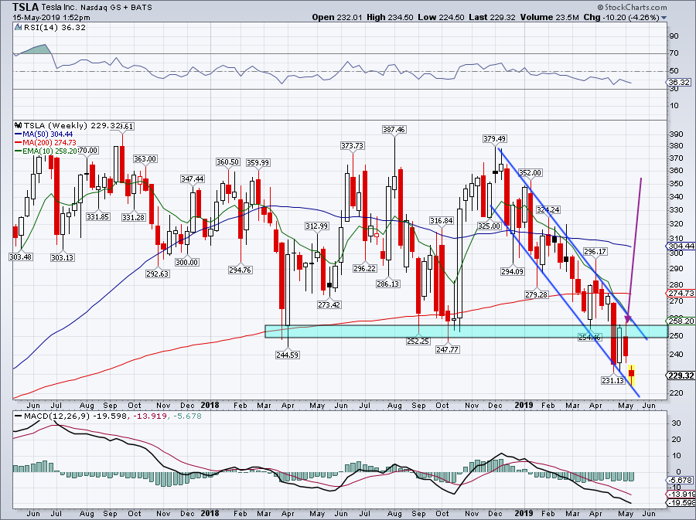Click the 352.00 price label
The image size is (696, 520).
click(x=530, y=172)
